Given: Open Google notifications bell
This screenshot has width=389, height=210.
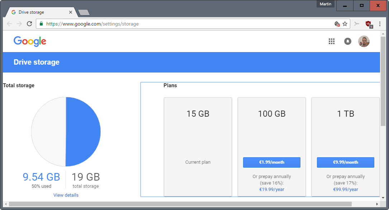Looking at the screenshot, I should coord(347,41).
